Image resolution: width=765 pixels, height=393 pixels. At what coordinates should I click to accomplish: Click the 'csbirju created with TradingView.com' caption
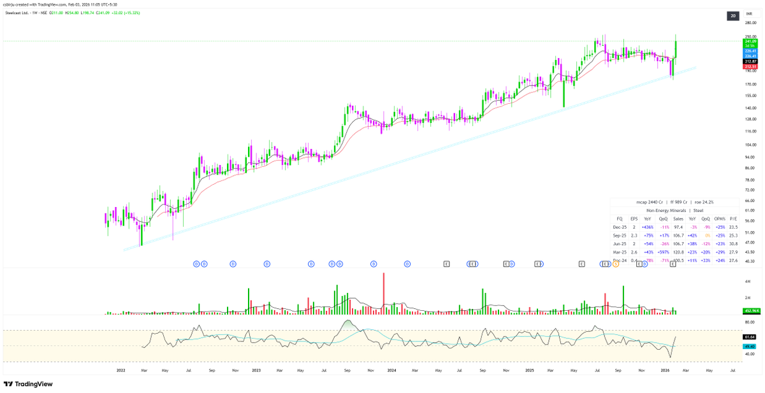tap(34, 4)
